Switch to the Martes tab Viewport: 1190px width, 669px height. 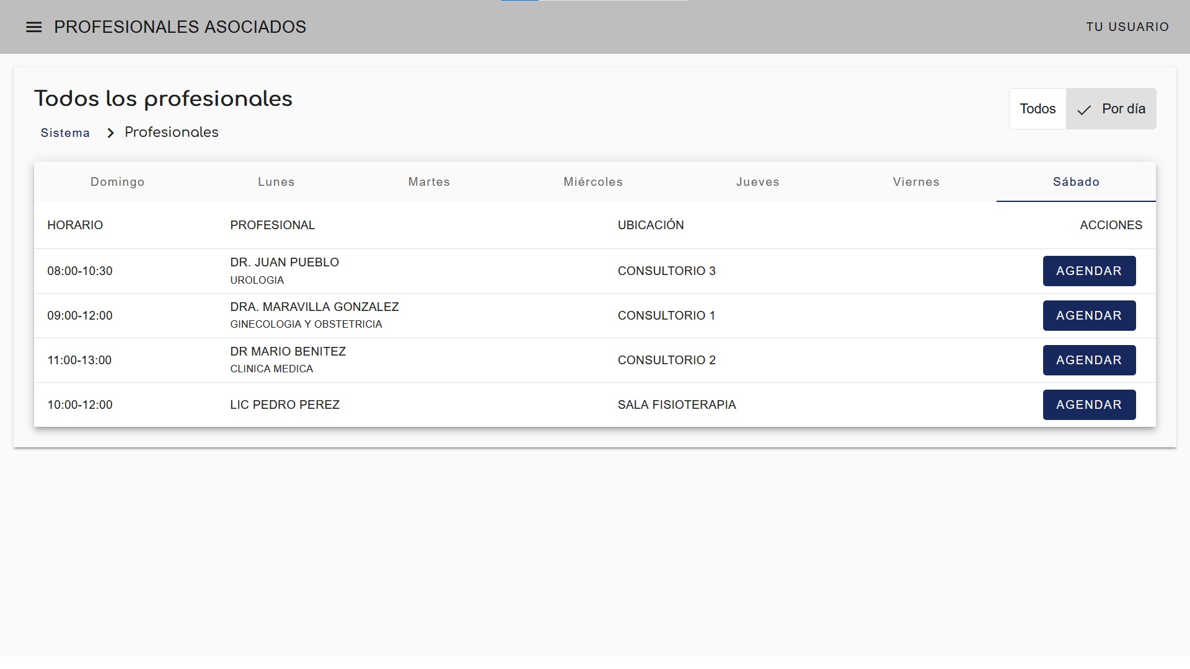(x=429, y=182)
